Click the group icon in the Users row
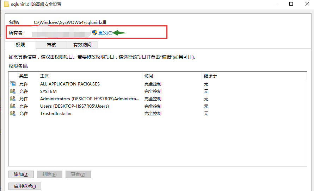This screenshot has height=191, width=314. point(13,106)
